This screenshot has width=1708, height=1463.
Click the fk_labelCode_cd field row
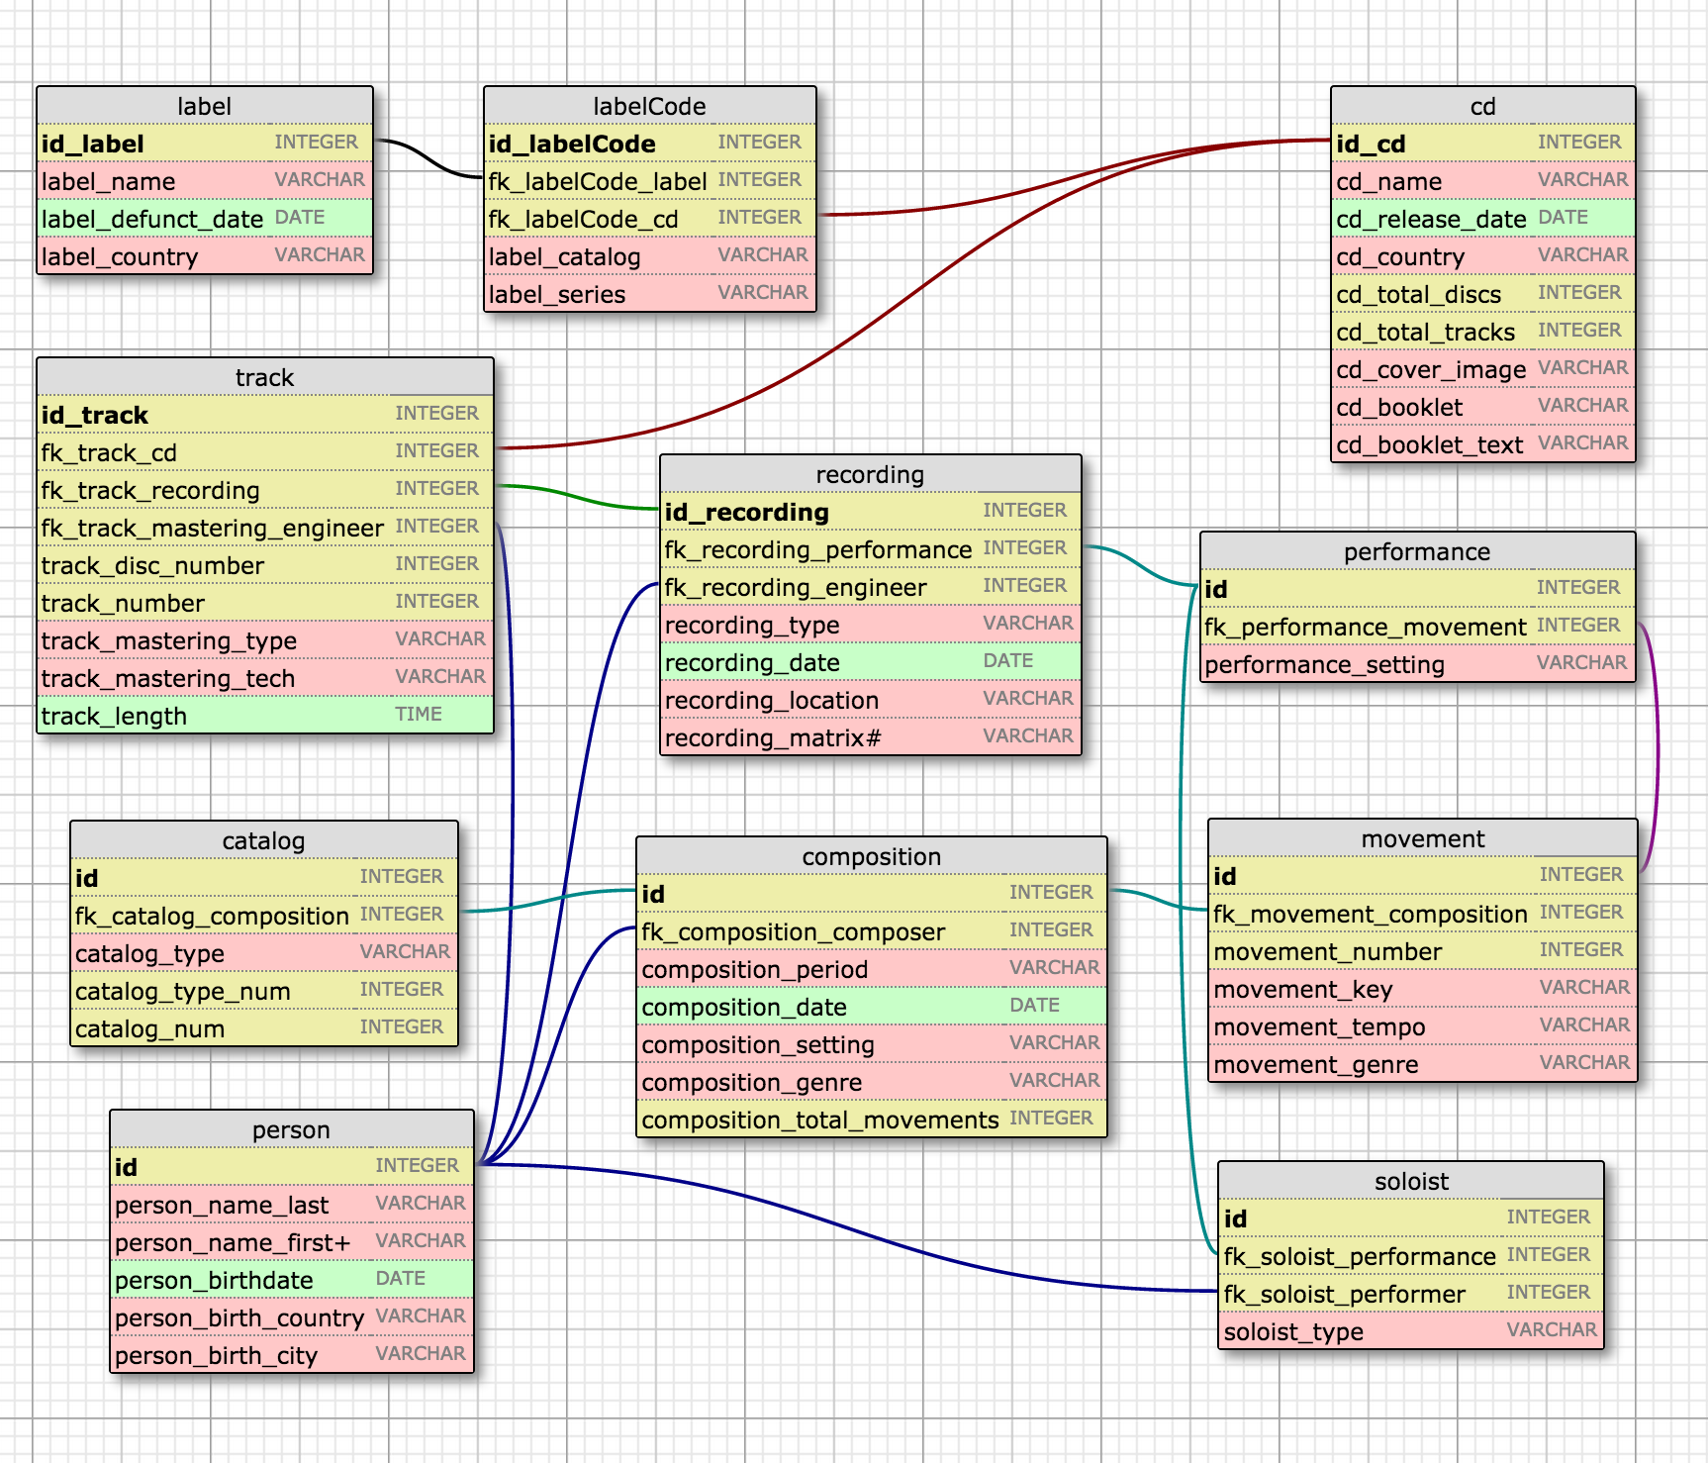pyautogui.click(x=649, y=219)
